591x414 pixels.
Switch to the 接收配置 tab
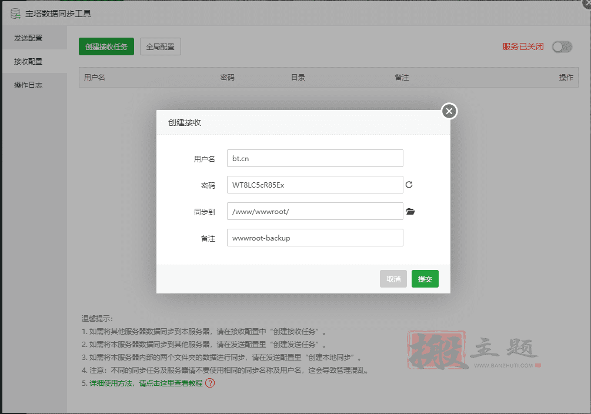(x=35, y=61)
